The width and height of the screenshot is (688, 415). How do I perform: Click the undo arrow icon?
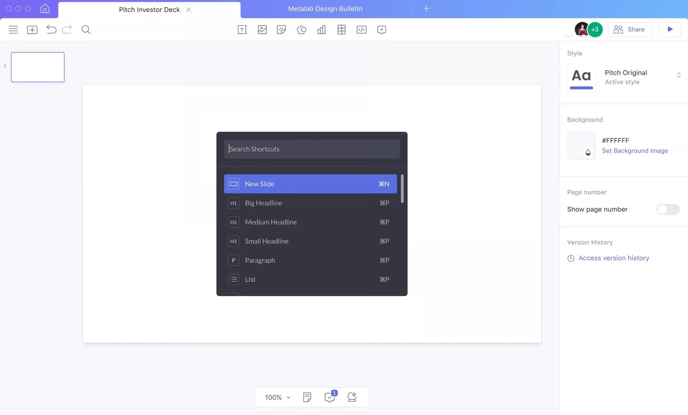coord(51,29)
